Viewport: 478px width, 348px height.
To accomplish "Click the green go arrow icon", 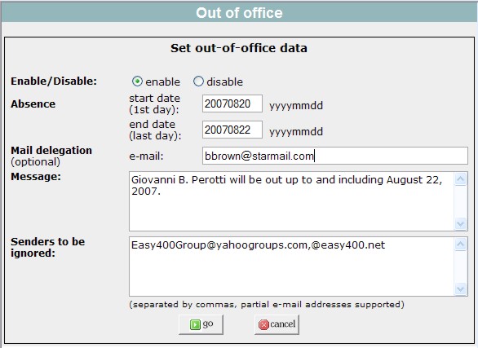I will point(195,324).
